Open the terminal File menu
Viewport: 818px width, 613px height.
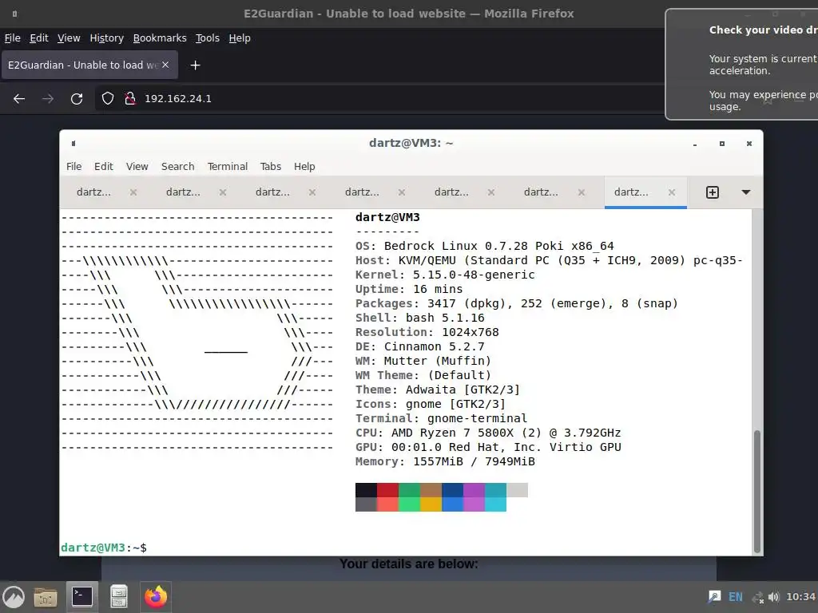coord(73,166)
